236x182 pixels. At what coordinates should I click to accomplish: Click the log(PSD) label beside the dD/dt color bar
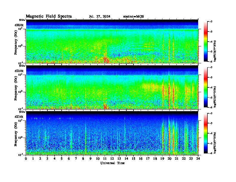[215, 97]
